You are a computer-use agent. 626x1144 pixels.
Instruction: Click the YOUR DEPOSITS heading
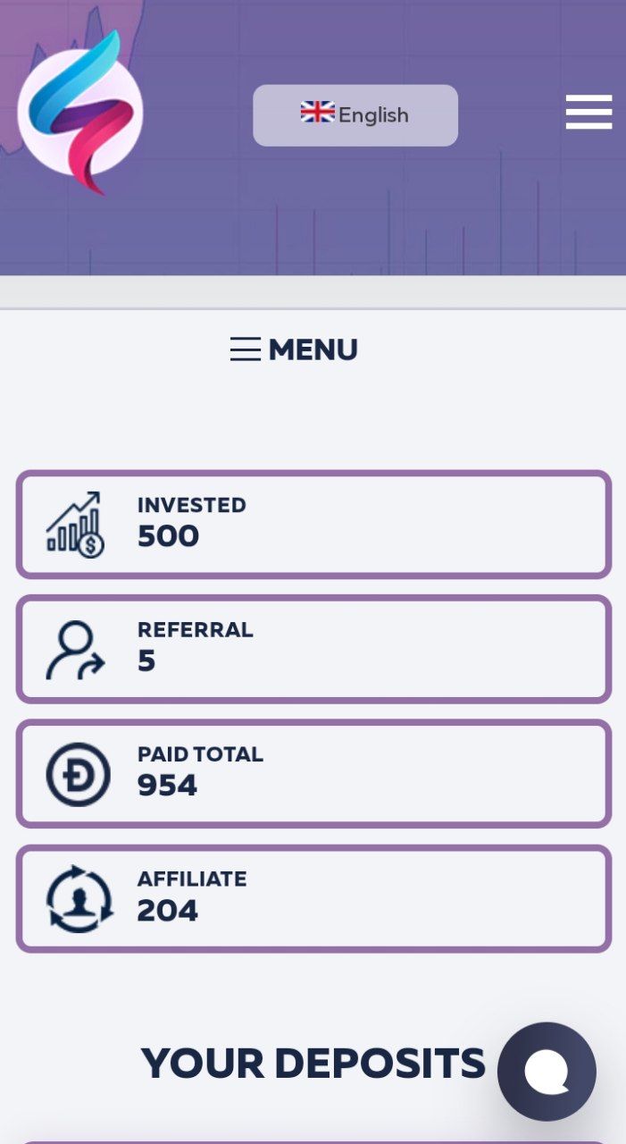313,1064
